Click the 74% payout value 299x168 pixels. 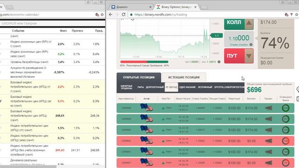coord(275,43)
